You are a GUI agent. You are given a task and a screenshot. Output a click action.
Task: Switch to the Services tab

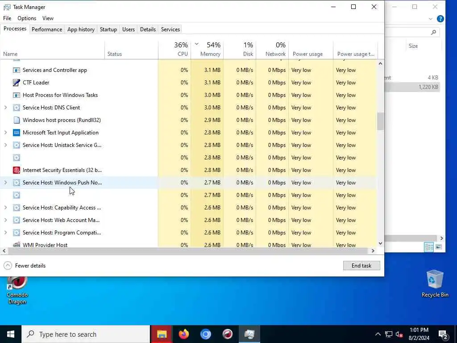click(170, 29)
